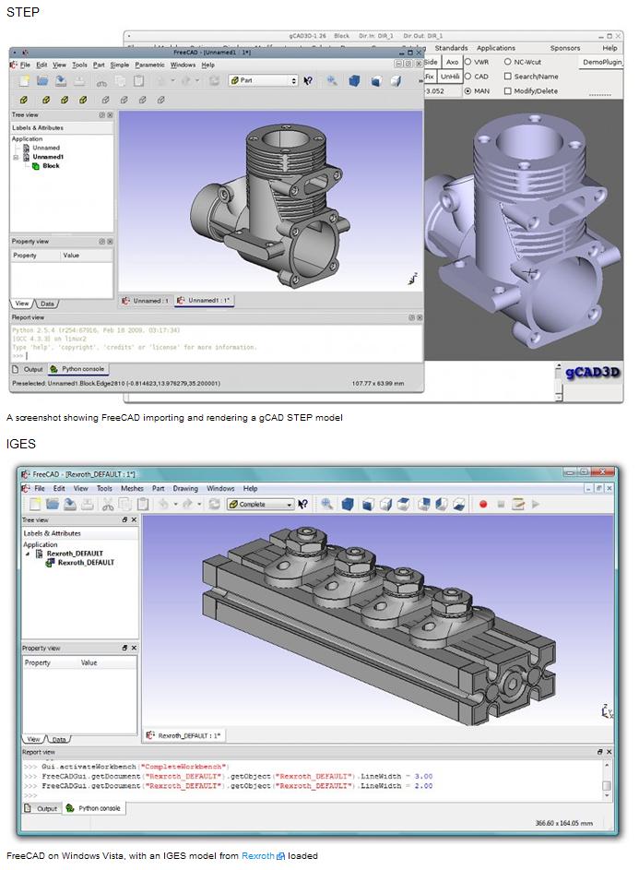Click Fit All magnifier in upper FreeCAD window
The height and width of the screenshot is (870, 639).
point(332,81)
